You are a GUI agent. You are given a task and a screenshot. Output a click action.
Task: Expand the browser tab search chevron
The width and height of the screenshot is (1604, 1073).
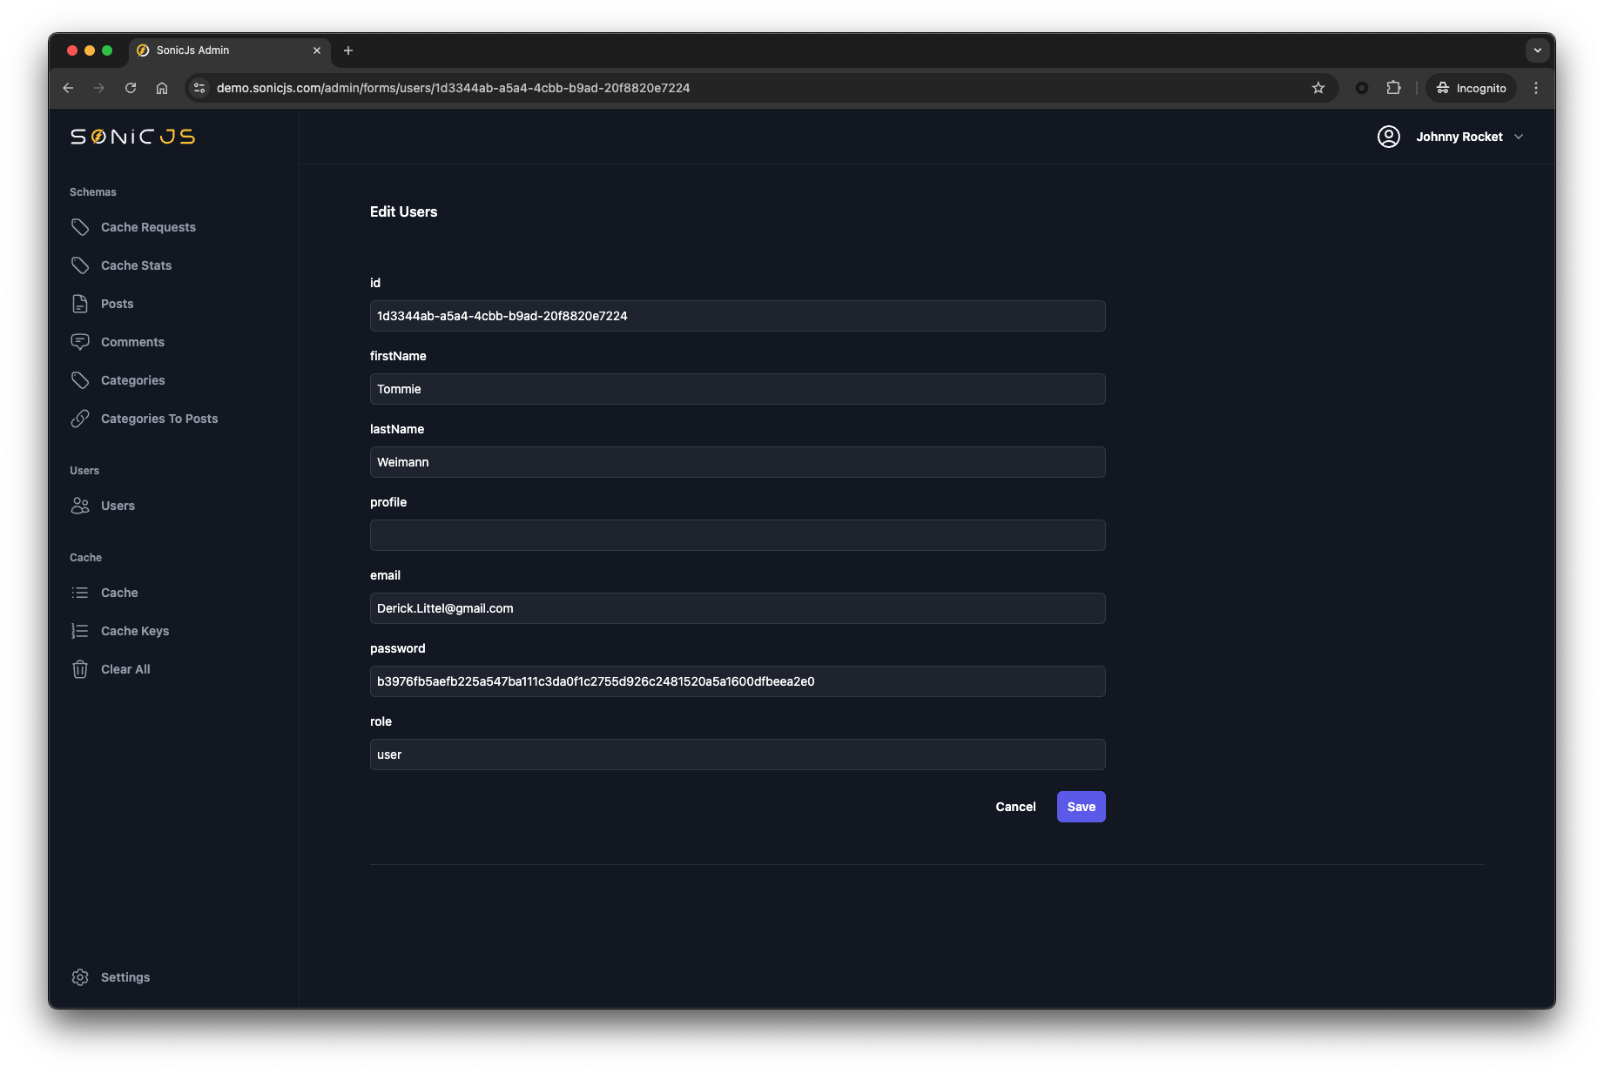tap(1536, 50)
